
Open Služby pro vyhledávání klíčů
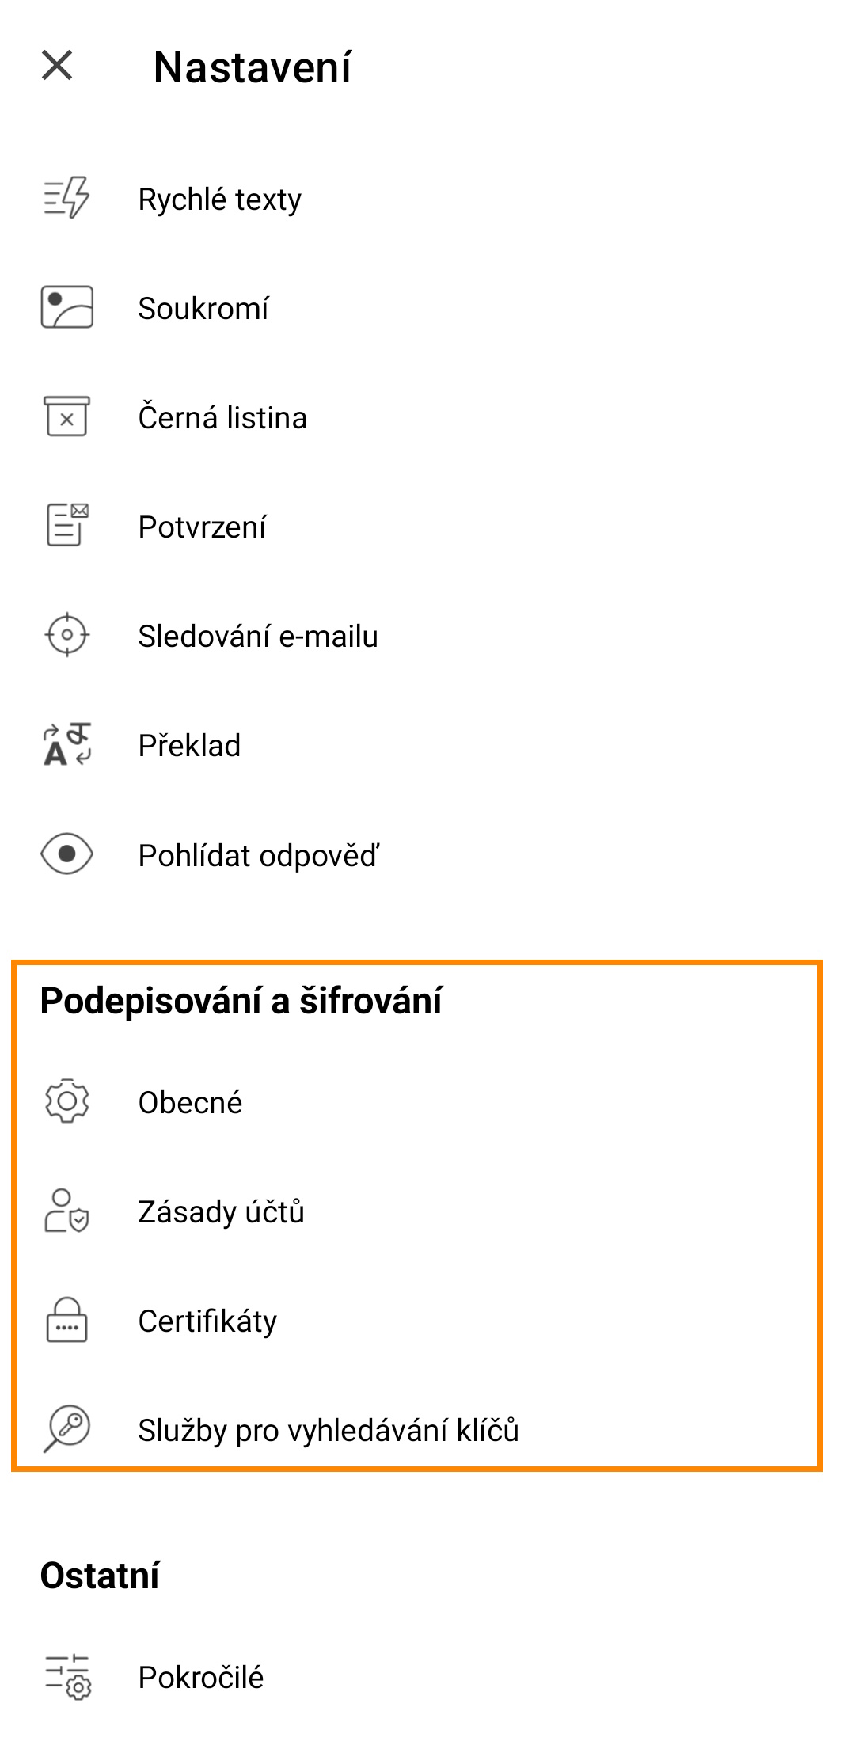[x=329, y=1431]
